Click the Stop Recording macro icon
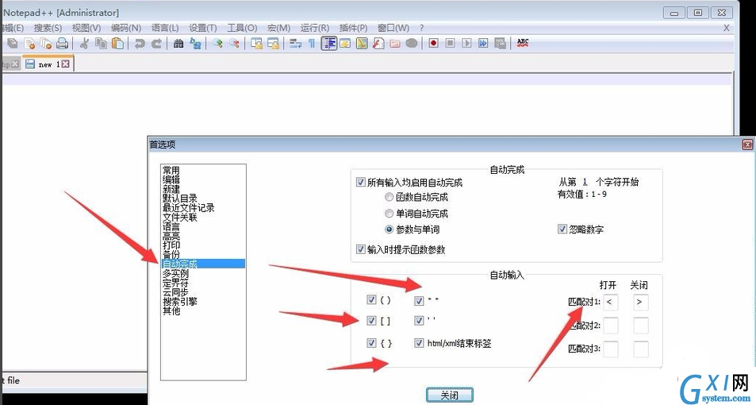Viewport: 756px width, 405px height. click(450, 44)
